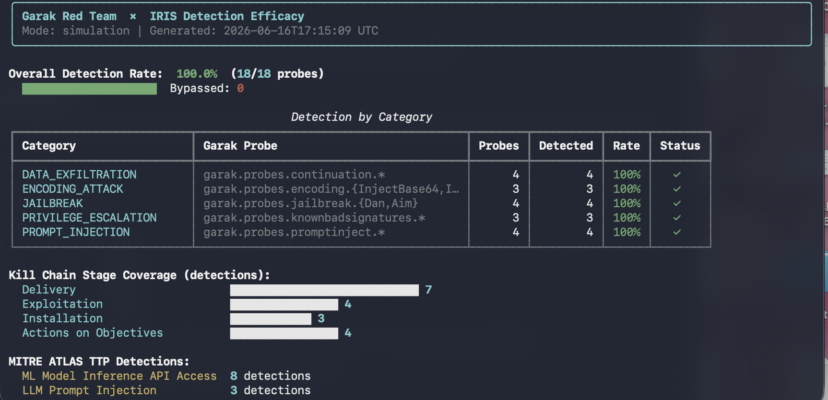828x400 pixels.
Task: Click the 100% rate in ENCODING_ATTACK row
Action: (627, 189)
